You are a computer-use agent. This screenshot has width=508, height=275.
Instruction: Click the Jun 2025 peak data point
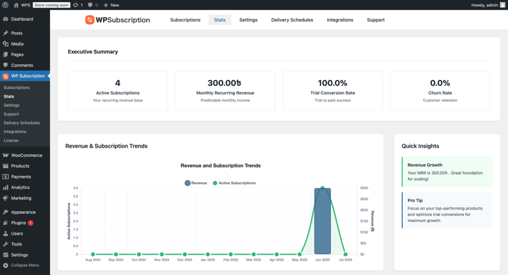[x=322, y=188]
